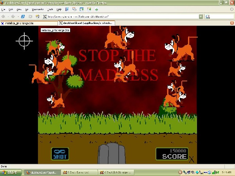Focus the URL address field

(x=123, y=16)
